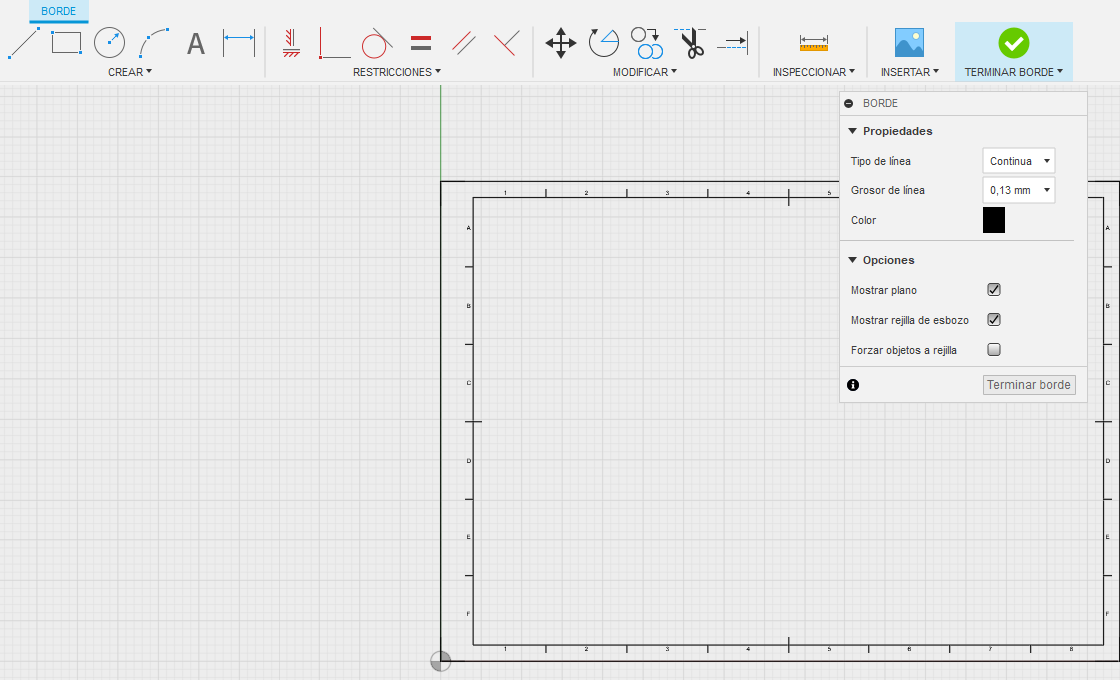Open the INSPECCIONAR dropdown menu
The width and height of the screenshot is (1120, 680).
click(814, 72)
